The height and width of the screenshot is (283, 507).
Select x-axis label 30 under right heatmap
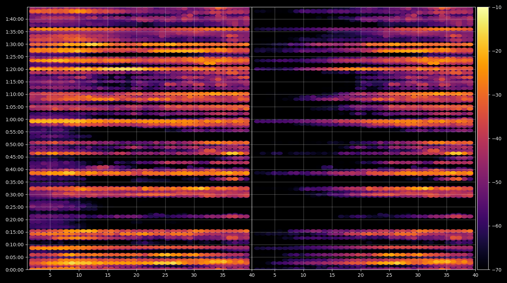418,275
